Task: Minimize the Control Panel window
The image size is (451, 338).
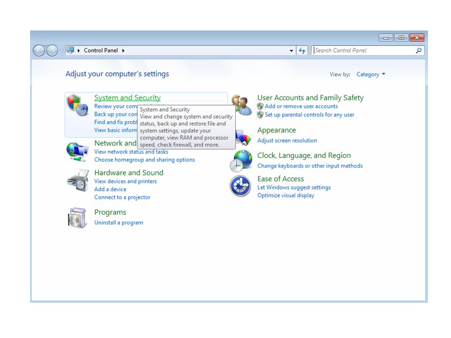Action: [x=386, y=38]
